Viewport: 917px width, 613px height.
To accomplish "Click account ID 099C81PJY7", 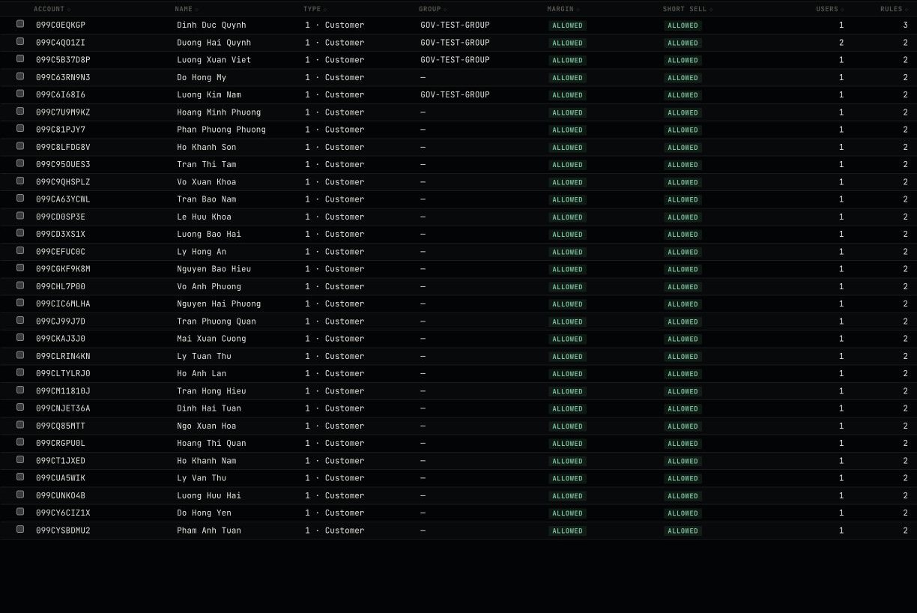I will (x=61, y=130).
